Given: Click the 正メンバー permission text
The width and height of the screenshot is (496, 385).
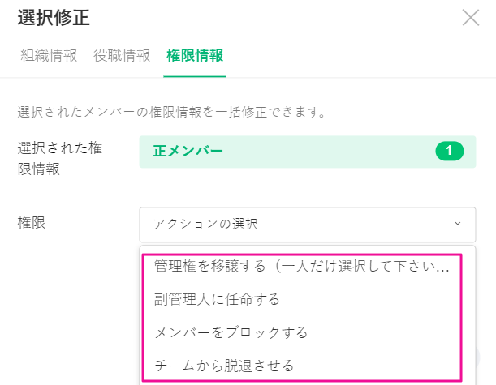Looking at the screenshot, I should [x=188, y=151].
